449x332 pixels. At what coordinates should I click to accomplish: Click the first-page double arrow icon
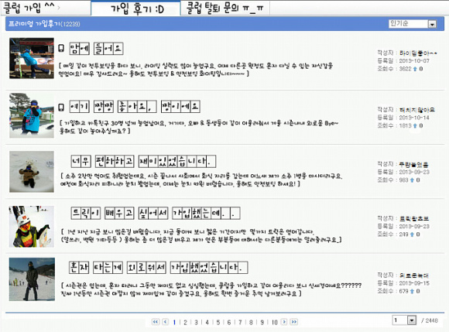tap(156, 322)
